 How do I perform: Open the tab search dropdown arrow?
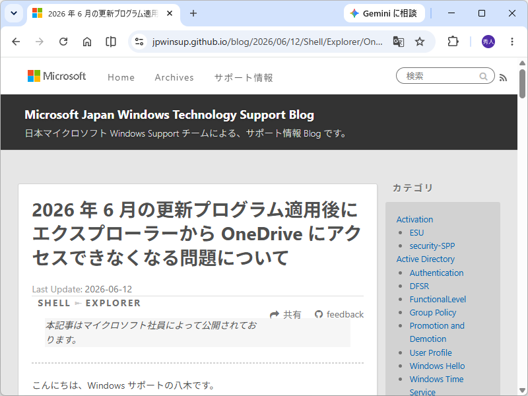pos(14,13)
